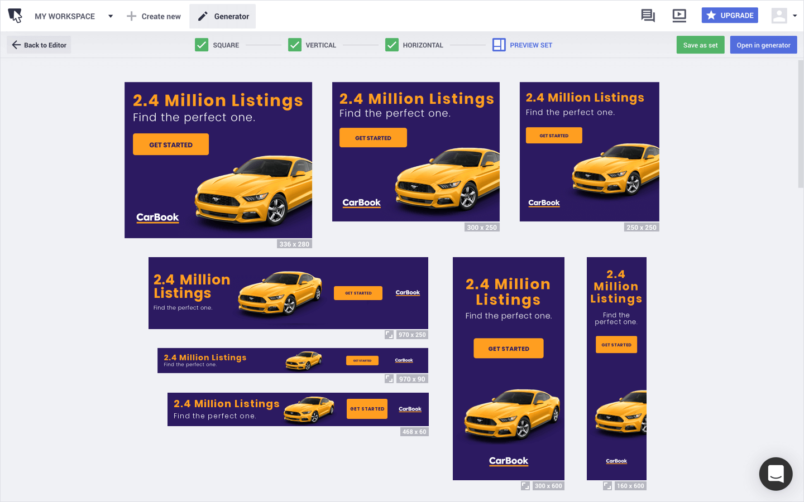The height and width of the screenshot is (502, 804).
Task: Select the SQUARE step label
Action: point(226,45)
